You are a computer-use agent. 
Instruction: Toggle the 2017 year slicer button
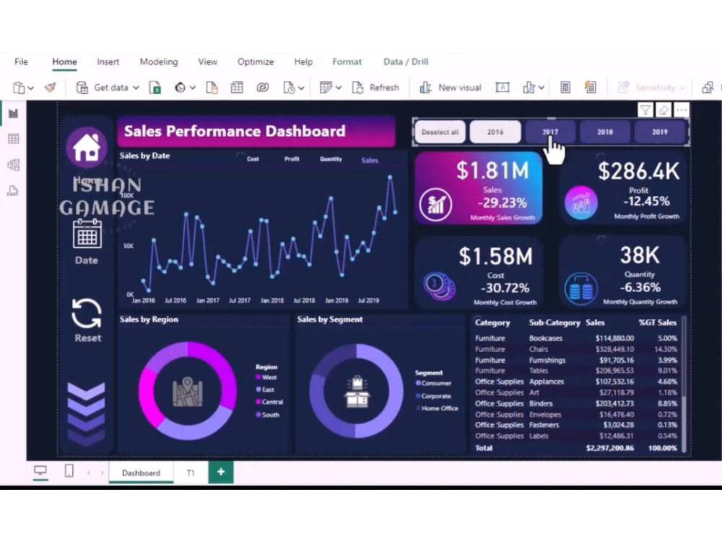pos(550,132)
